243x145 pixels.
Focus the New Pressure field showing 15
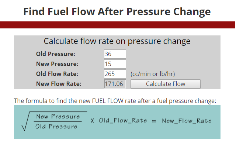(x=115, y=64)
